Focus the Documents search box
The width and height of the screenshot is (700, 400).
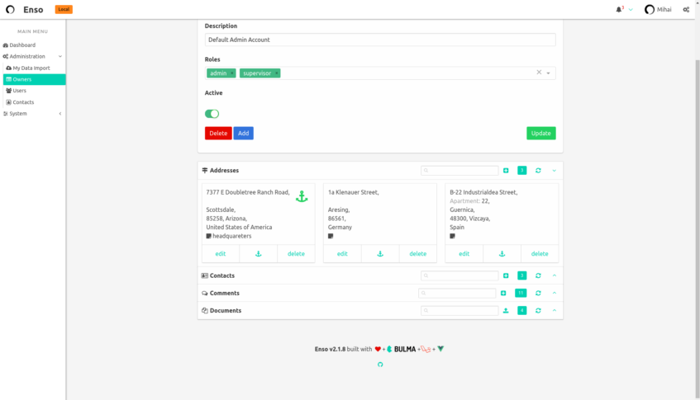click(460, 310)
